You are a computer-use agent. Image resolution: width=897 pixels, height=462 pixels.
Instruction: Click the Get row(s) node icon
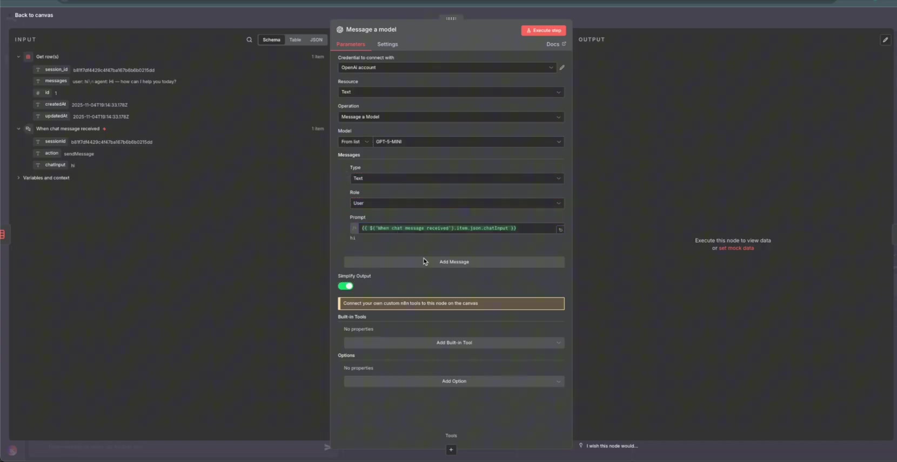[28, 57]
